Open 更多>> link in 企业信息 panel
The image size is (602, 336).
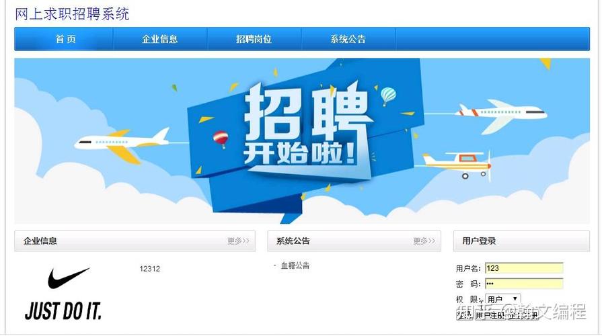[238, 241]
